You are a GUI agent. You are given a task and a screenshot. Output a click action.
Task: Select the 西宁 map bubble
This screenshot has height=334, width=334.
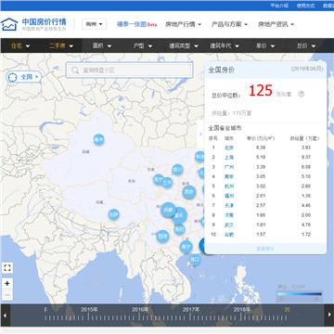click(159, 179)
